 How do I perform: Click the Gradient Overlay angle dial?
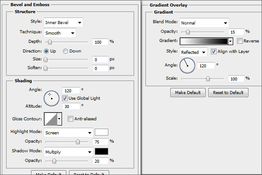(187, 65)
